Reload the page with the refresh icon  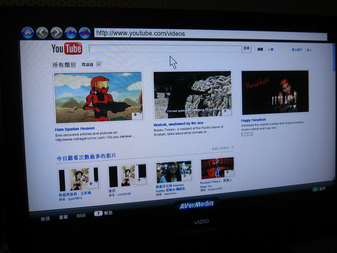(x=71, y=33)
